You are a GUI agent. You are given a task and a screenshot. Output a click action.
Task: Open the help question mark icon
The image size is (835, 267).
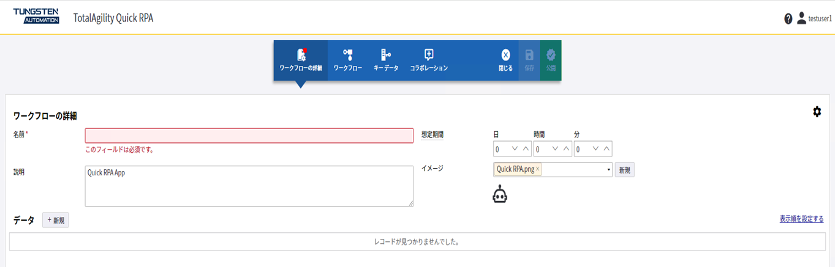[788, 19]
